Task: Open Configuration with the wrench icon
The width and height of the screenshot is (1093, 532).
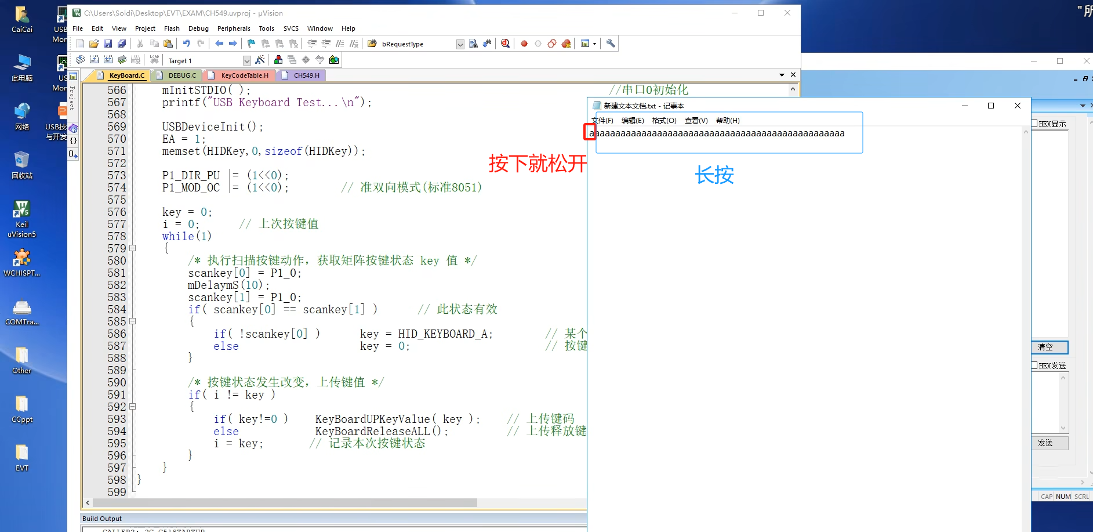Action: click(x=611, y=44)
